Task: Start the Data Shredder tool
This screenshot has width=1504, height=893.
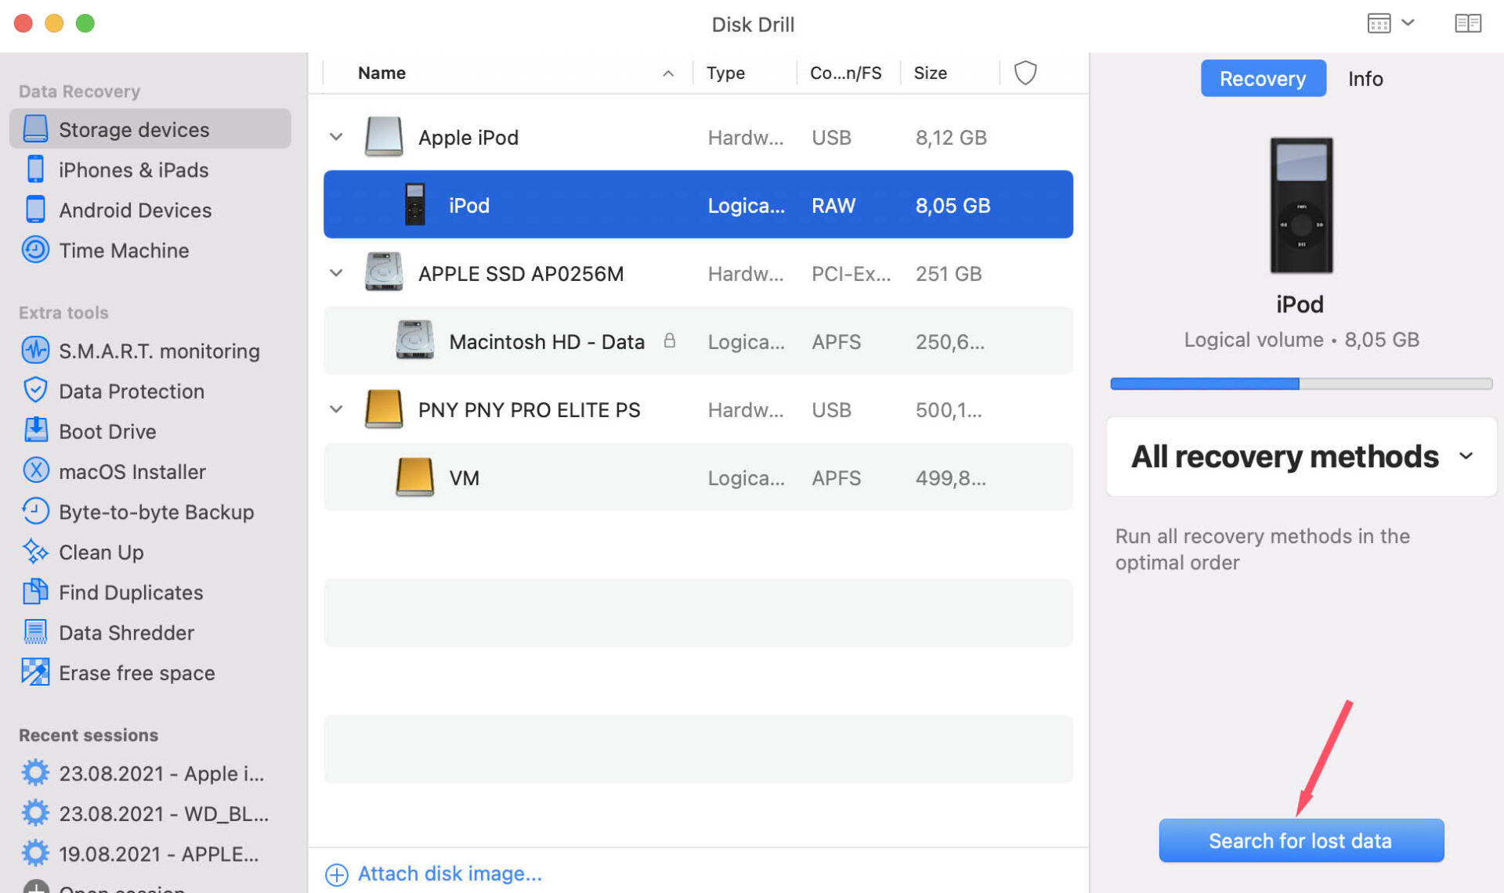Action: pyautogui.click(x=126, y=632)
